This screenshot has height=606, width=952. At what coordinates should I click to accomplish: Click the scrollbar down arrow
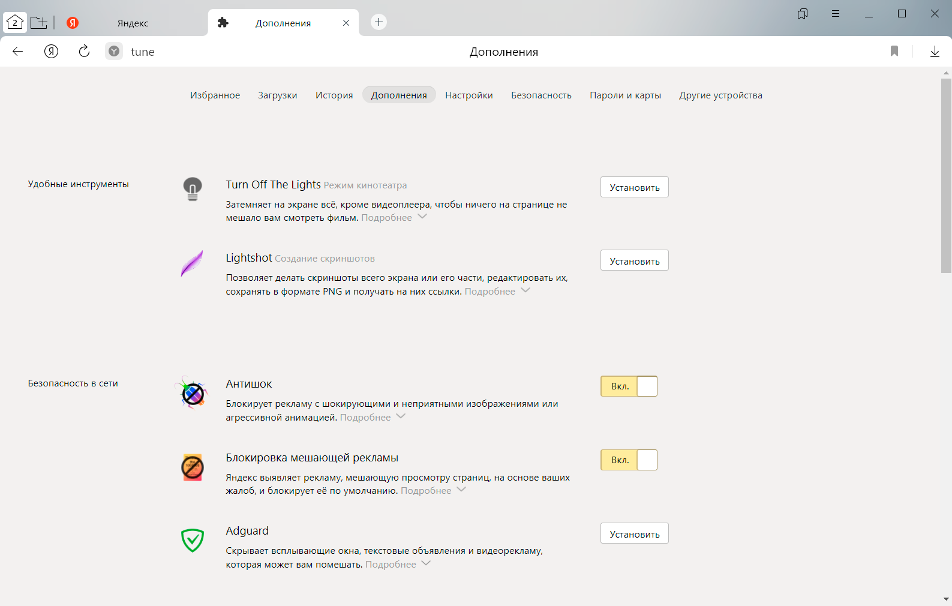946,599
